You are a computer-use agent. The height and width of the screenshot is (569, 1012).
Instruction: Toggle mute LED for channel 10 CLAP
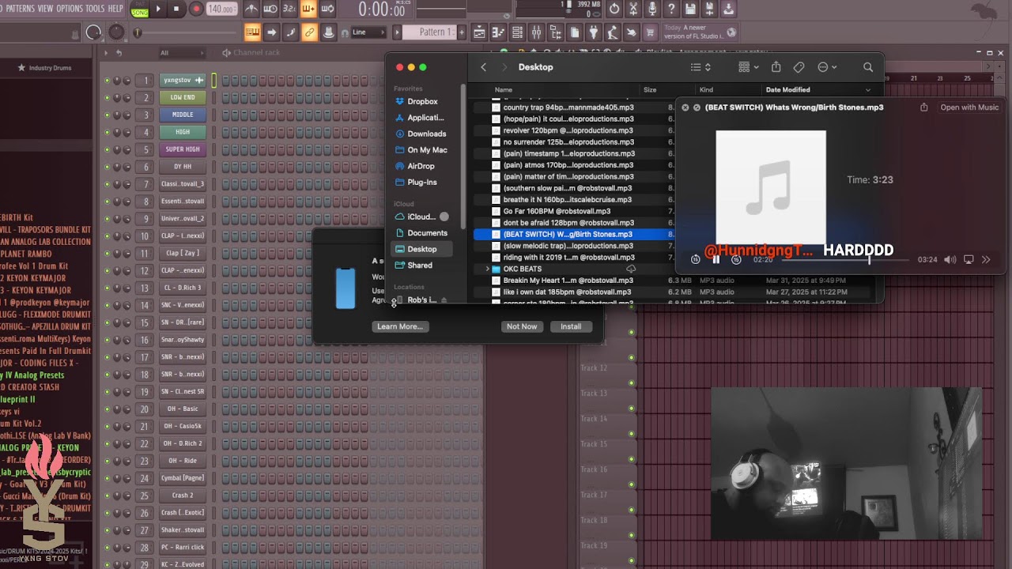[x=108, y=236]
